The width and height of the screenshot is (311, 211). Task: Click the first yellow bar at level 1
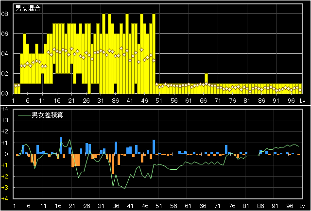[x=16, y=88]
